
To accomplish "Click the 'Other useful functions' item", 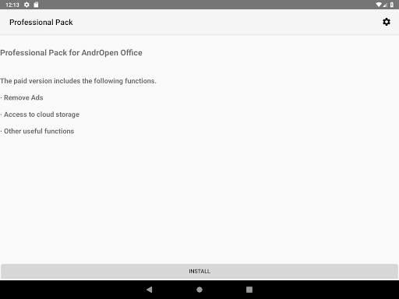I will tap(37, 132).
